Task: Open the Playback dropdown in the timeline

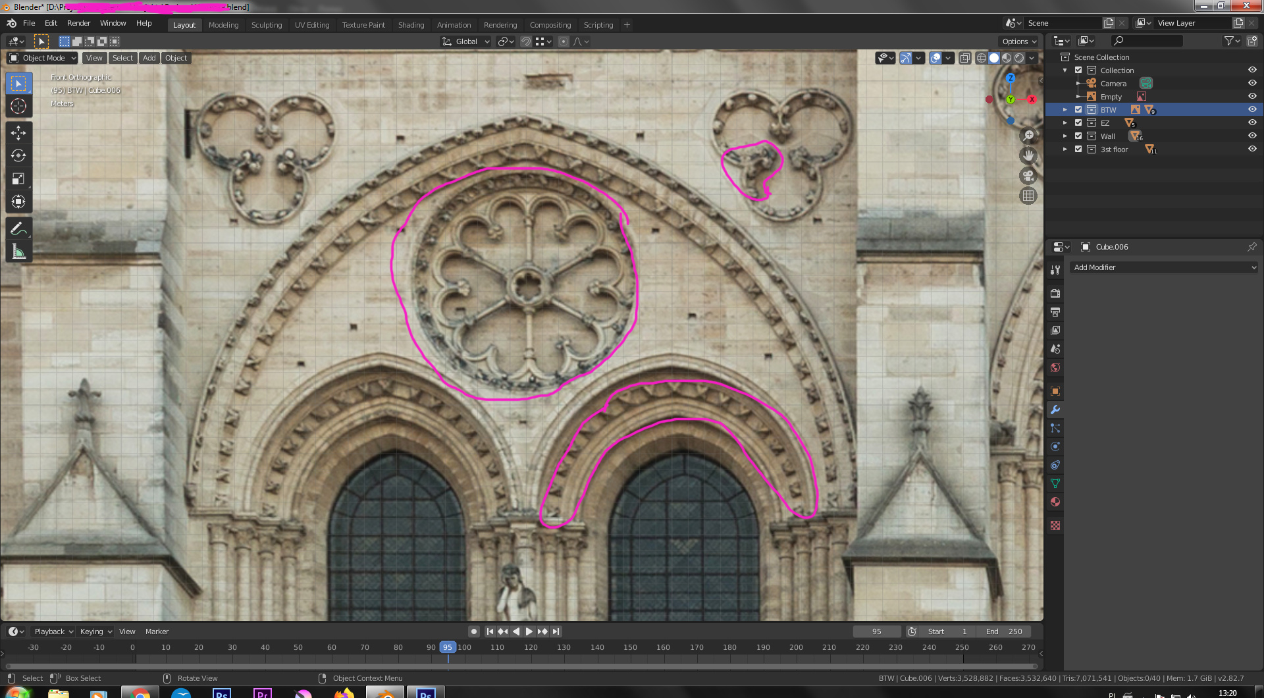Action: [53, 631]
